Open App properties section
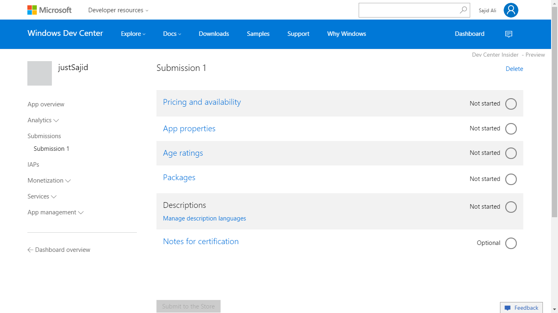 click(189, 129)
